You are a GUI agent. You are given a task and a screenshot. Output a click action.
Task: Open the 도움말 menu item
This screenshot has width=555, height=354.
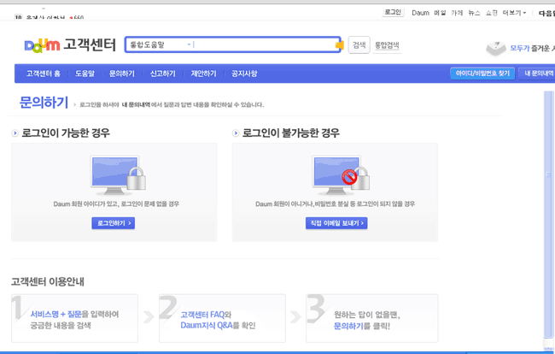coord(85,74)
